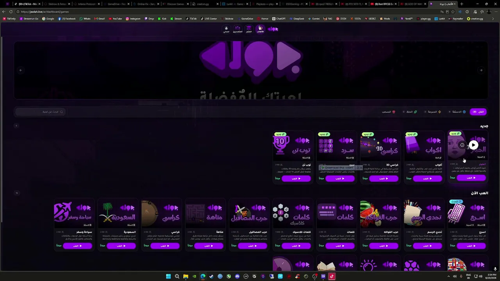Go to the previous banner slide
500x281 pixels.
pyautogui.click(x=21, y=70)
